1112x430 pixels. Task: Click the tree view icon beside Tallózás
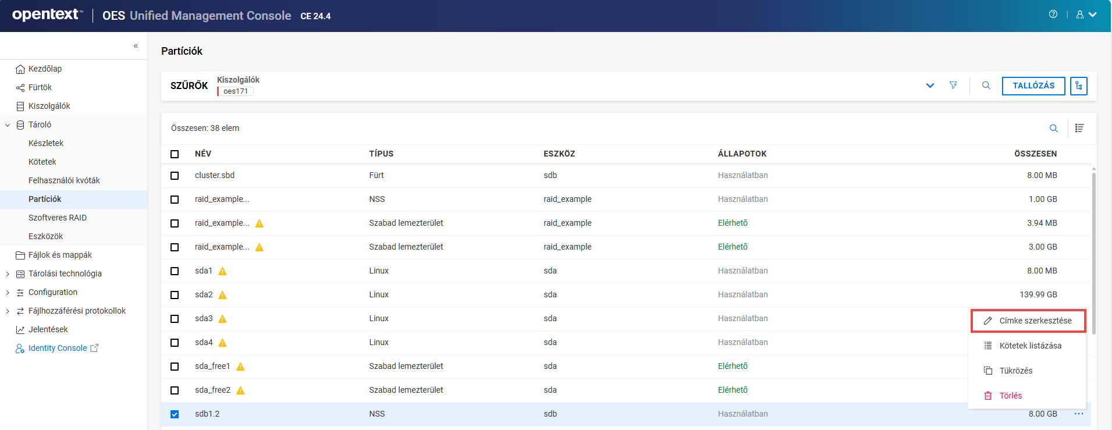(1078, 86)
